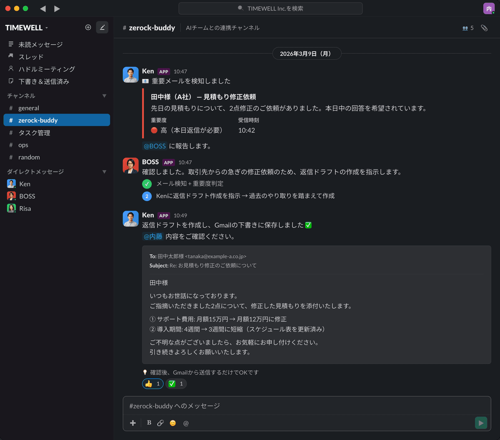The width and height of the screenshot is (500, 440).
Task: Open the paperclip icon in channel header
Action: point(484,28)
